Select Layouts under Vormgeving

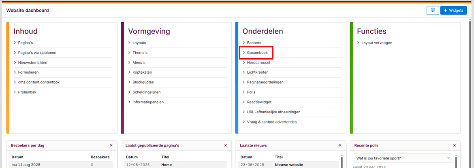pyautogui.click(x=139, y=43)
